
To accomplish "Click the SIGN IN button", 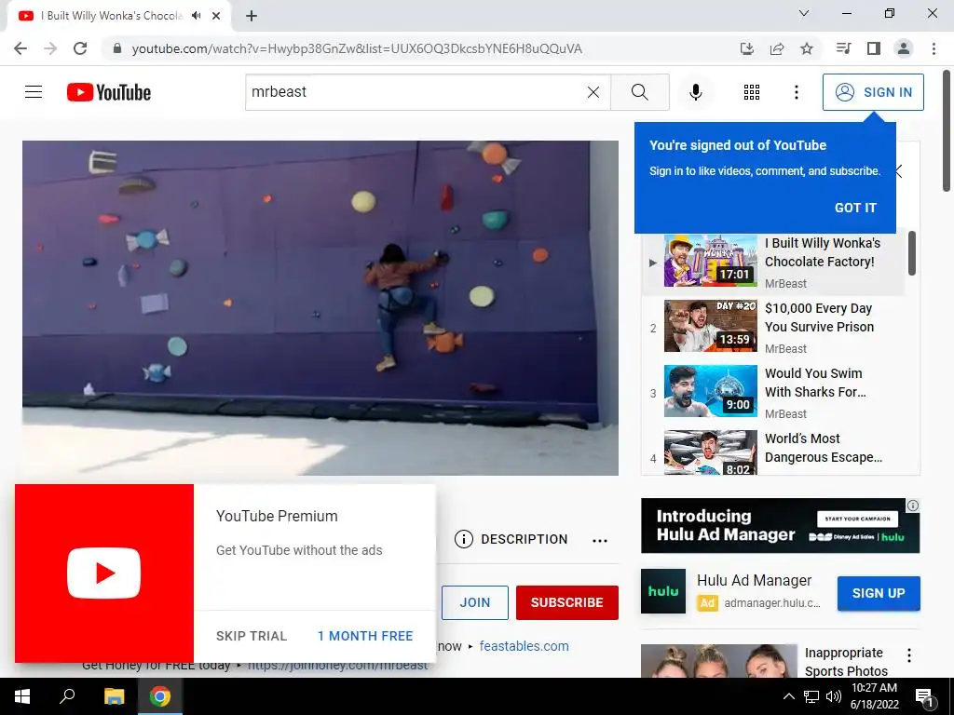I will point(873,92).
